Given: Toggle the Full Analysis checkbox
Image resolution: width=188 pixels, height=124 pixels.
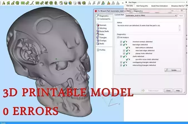Looking at the screenshot, I should pos(118,37).
